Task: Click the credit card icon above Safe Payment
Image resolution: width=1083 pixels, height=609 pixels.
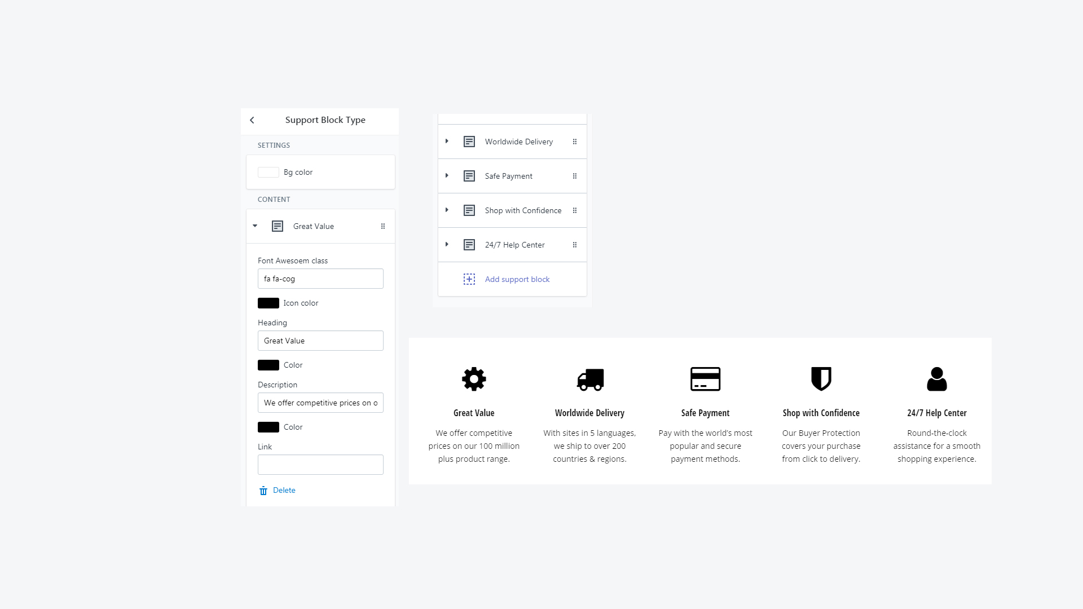Action: 706,379
